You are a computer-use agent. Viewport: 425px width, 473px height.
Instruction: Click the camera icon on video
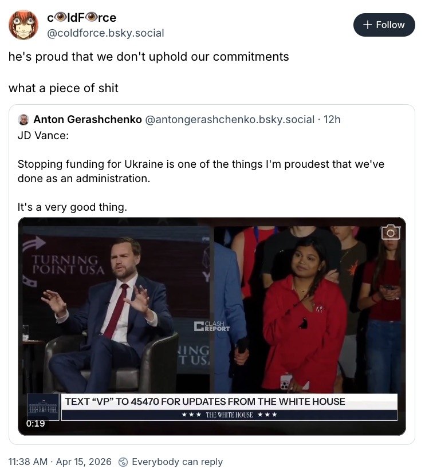tap(391, 232)
